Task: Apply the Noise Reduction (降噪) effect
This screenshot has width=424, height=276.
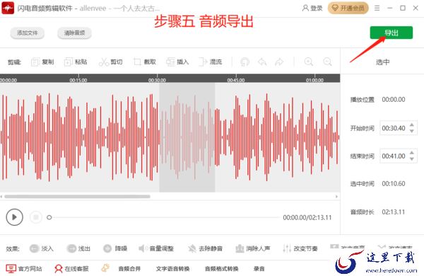Action: pos(115,248)
